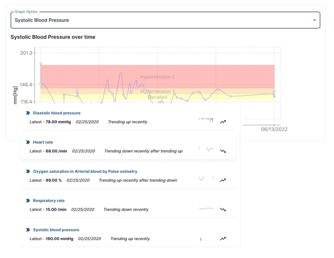Click 'Trending down recently' text
This screenshot has height=258, width=334.
[x=126, y=209]
